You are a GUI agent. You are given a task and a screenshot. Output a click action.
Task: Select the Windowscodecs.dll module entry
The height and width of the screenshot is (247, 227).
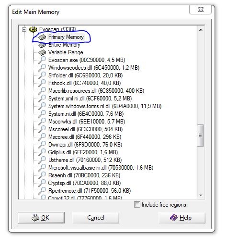tap(94, 68)
